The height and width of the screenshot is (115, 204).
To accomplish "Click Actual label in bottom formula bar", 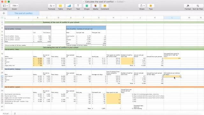I will point(6,114).
